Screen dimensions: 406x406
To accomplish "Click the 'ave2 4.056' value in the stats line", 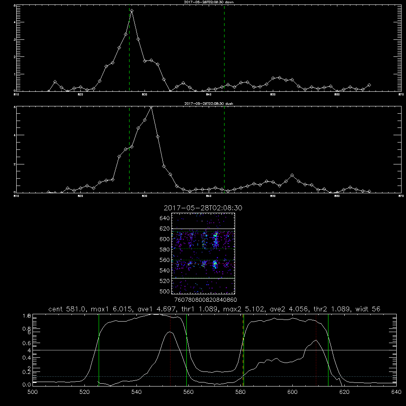I will (289, 309).
